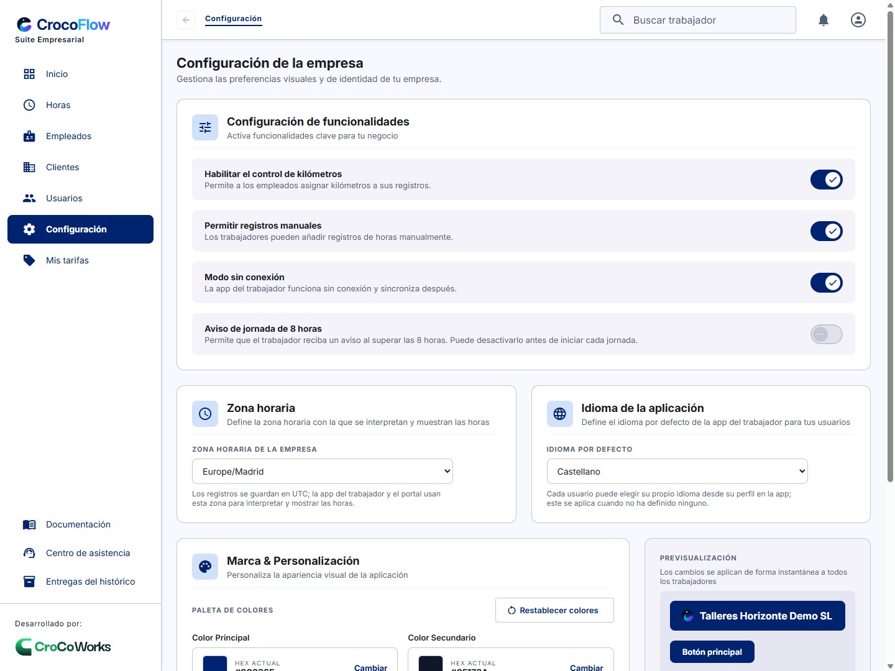Disable the control de kilómetros toggle

(827, 180)
